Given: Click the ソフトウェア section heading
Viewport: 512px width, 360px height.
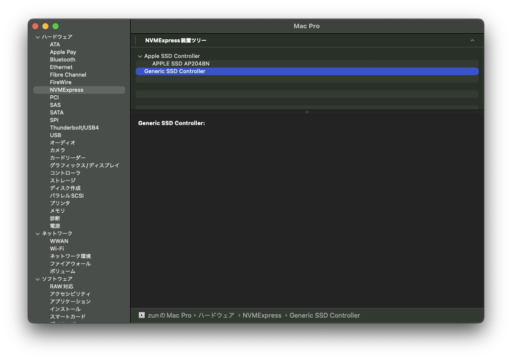Looking at the screenshot, I should (x=57, y=279).
